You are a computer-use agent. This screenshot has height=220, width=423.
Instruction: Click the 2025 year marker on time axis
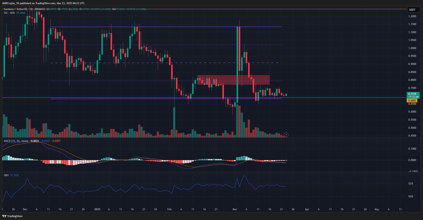tap(97, 209)
